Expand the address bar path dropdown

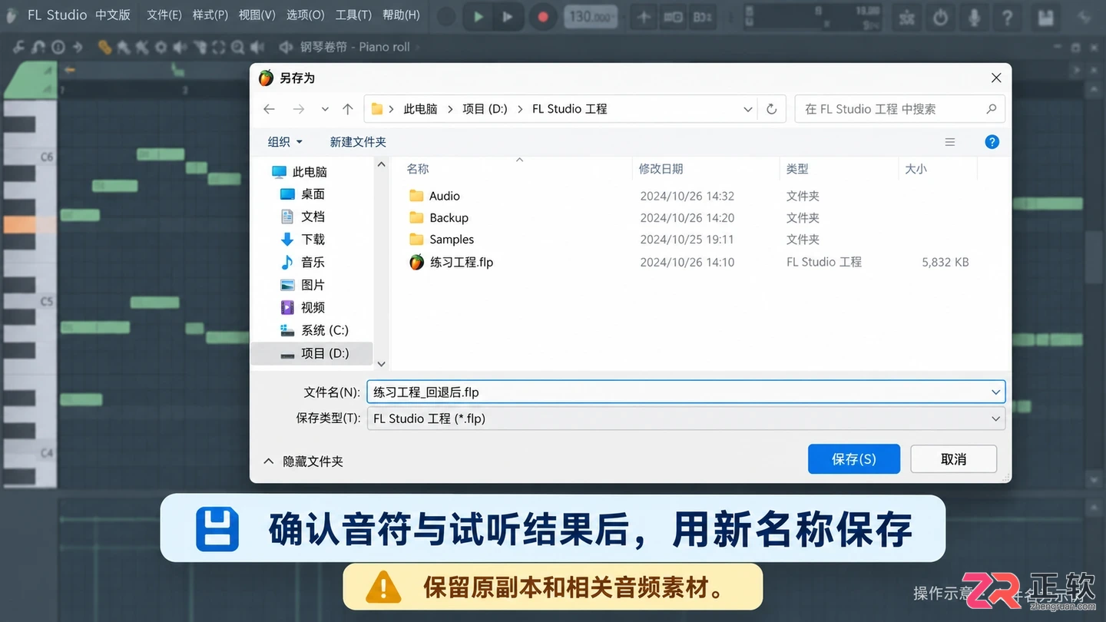pyautogui.click(x=747, y=109)
